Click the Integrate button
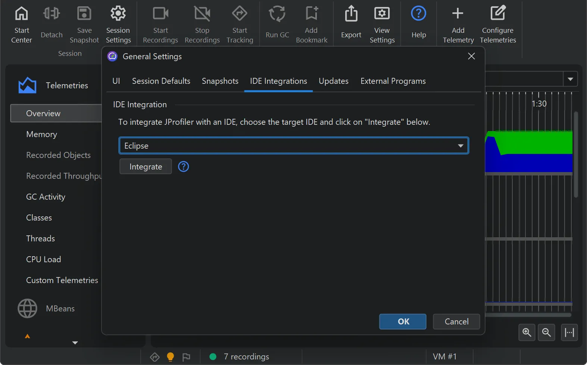Viewport: 587px width, 365px height. pos(146,166)
